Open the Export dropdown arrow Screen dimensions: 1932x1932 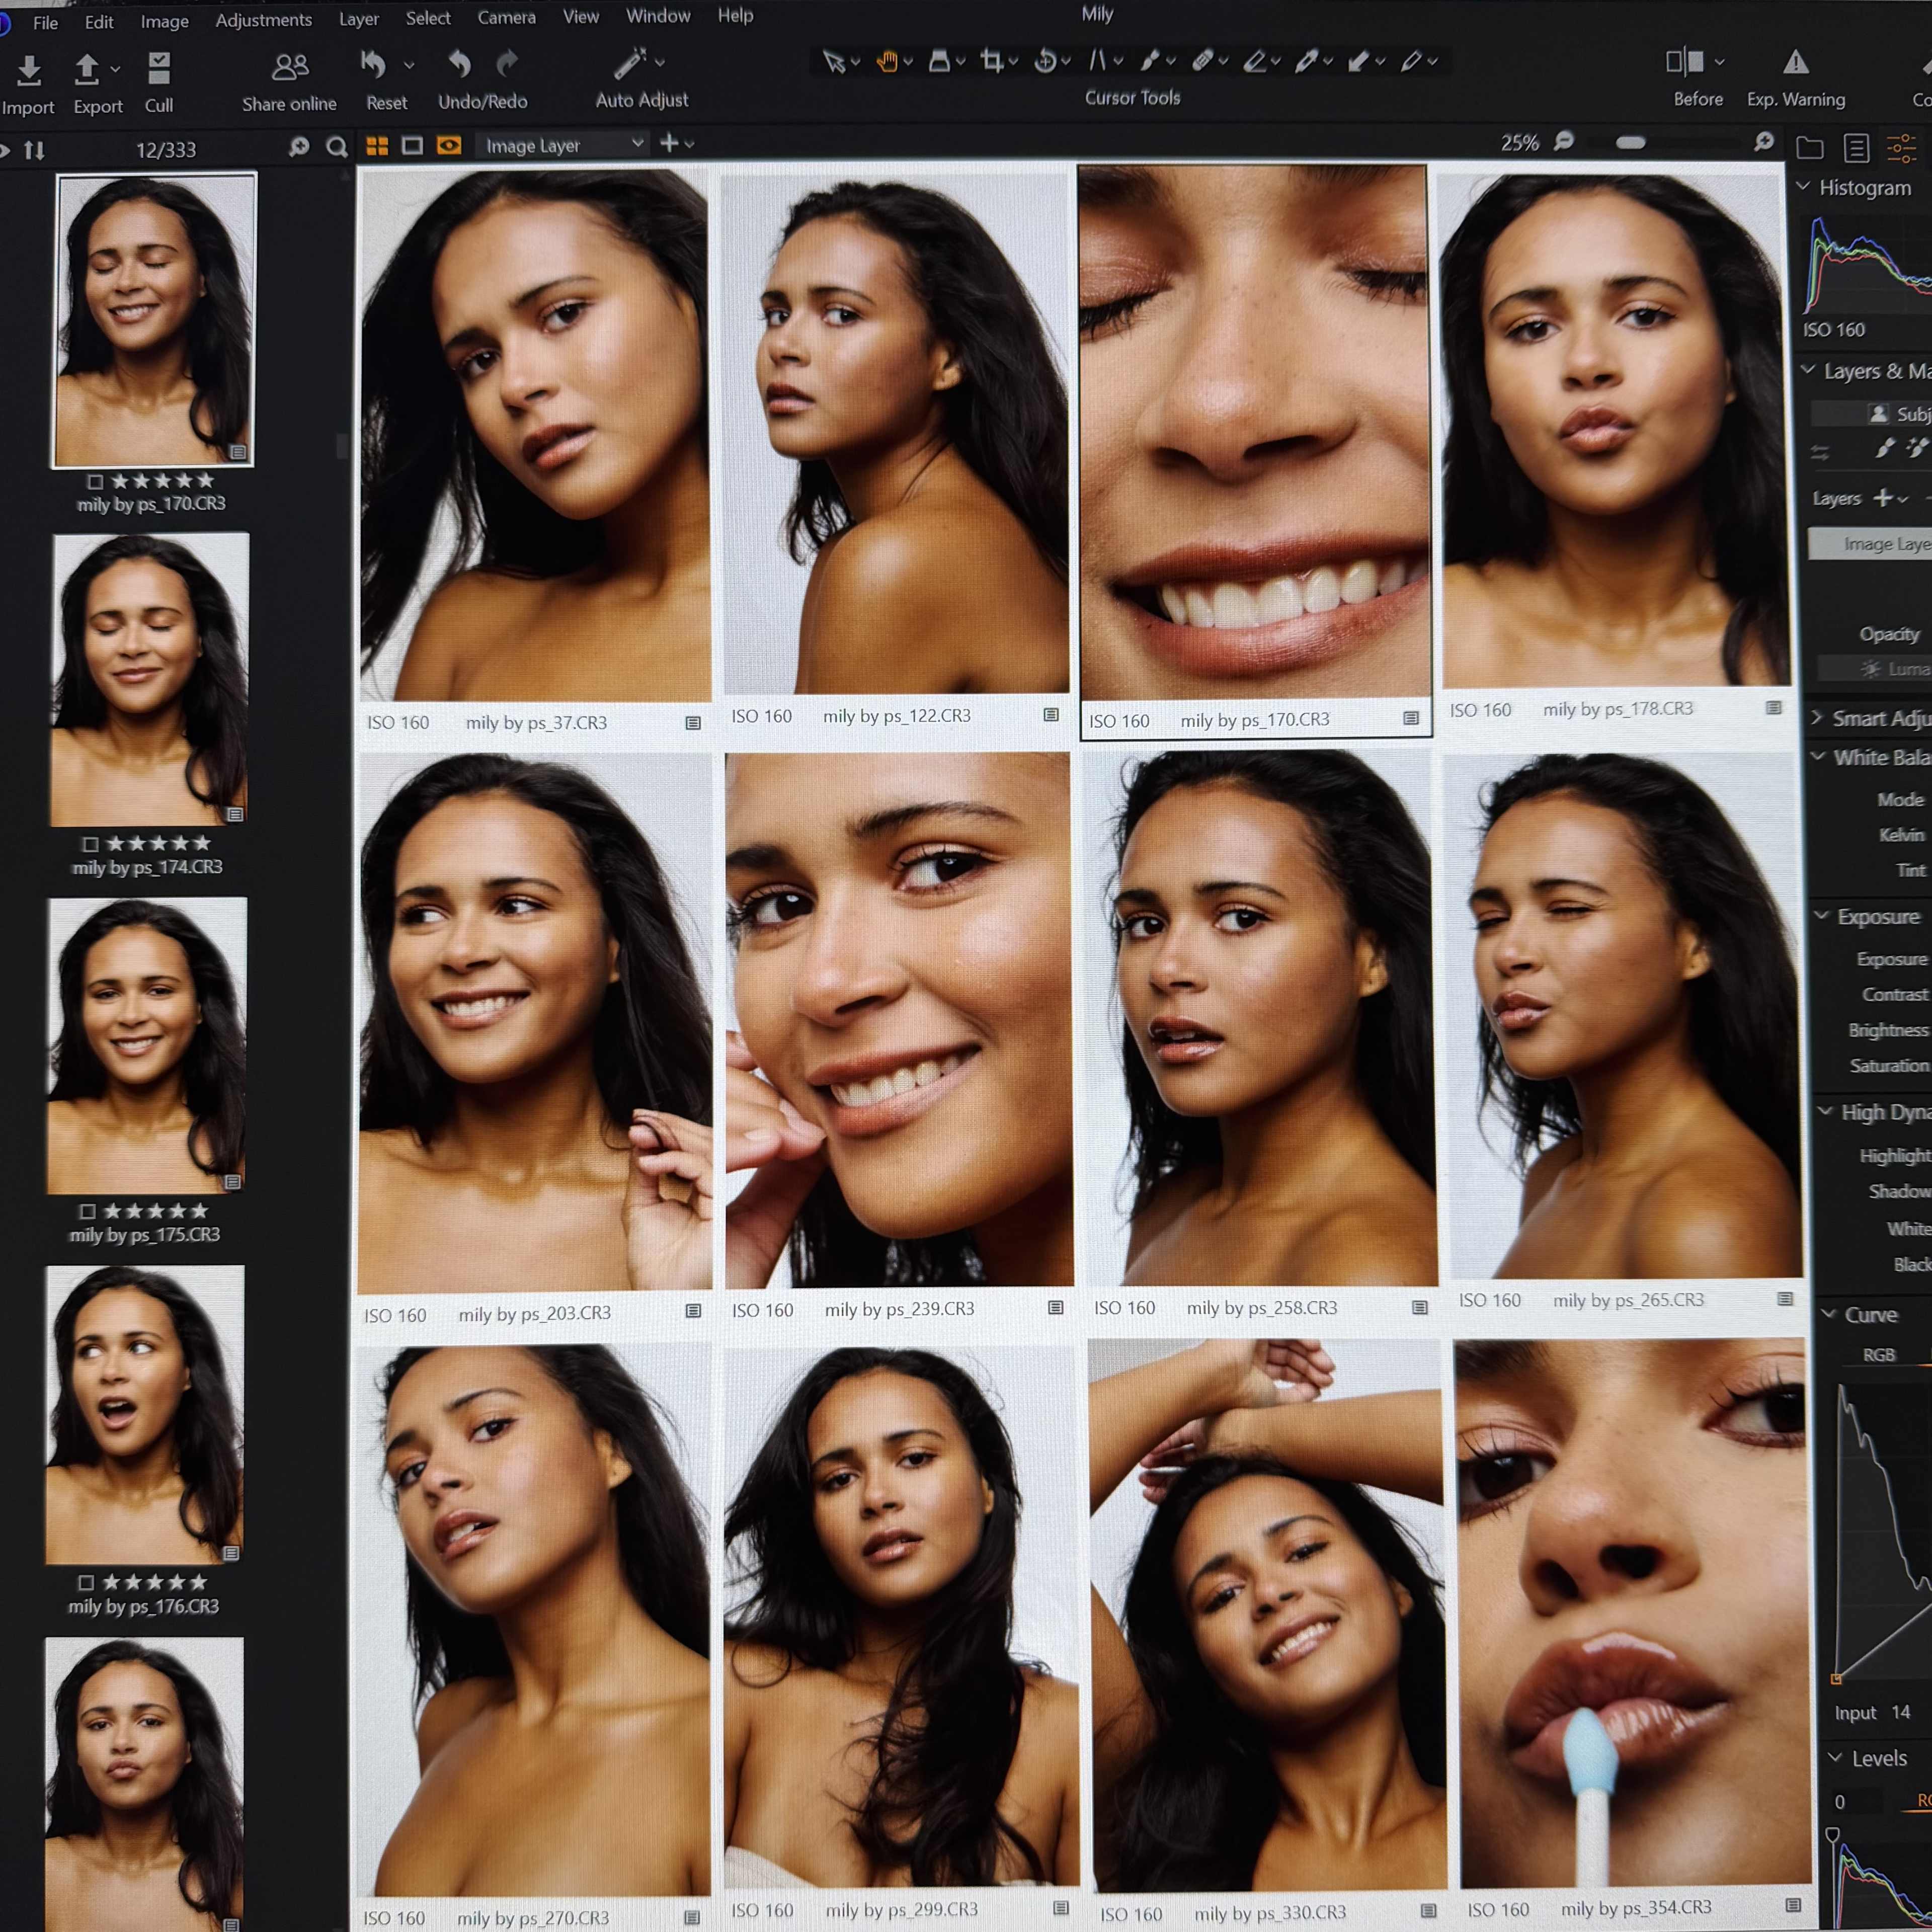[115, 69]
